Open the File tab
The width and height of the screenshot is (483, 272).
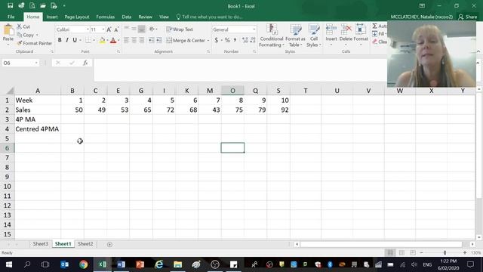(x=11, y=17)
